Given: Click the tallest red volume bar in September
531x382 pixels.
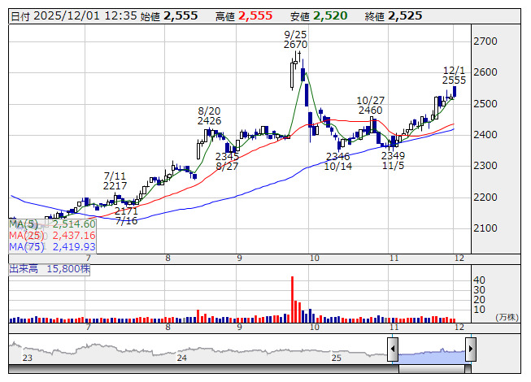Looking at the screenshot, I should click(292, 299).
